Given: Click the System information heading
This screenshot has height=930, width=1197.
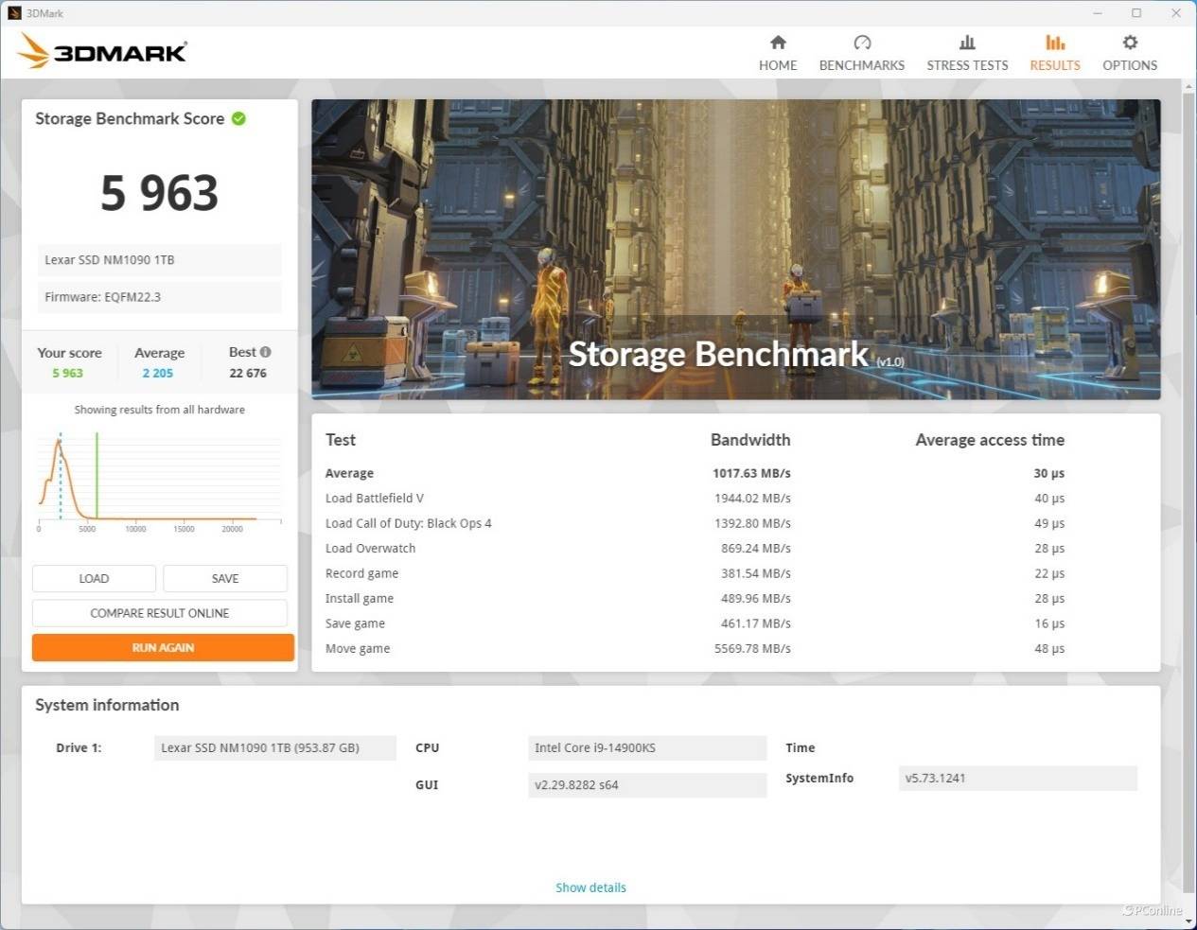Looking at the screenshot, I should [x=107, y=705].
